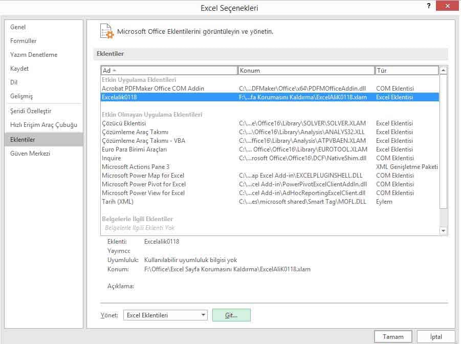This screenshot has width=461, height=344.
Task: Select Microsoft Power Pivot for Excel row
Action: (144, 184)
